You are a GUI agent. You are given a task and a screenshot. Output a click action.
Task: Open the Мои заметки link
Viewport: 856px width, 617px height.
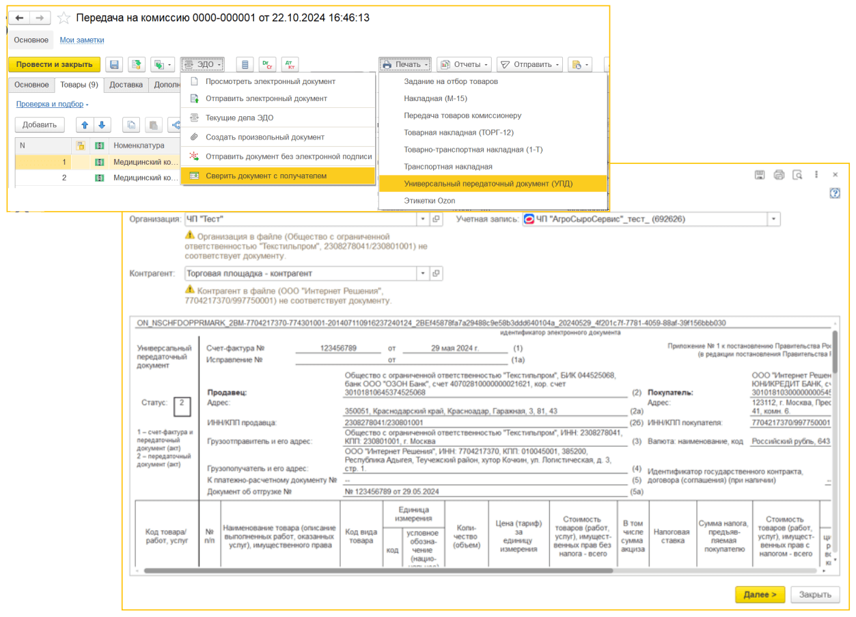(82, 40)
